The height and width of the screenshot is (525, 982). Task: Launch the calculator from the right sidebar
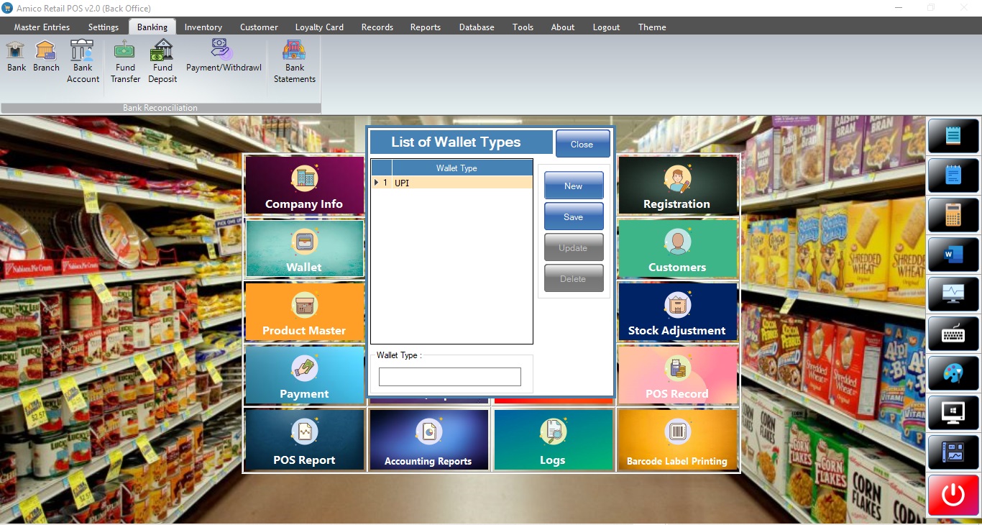953,214
